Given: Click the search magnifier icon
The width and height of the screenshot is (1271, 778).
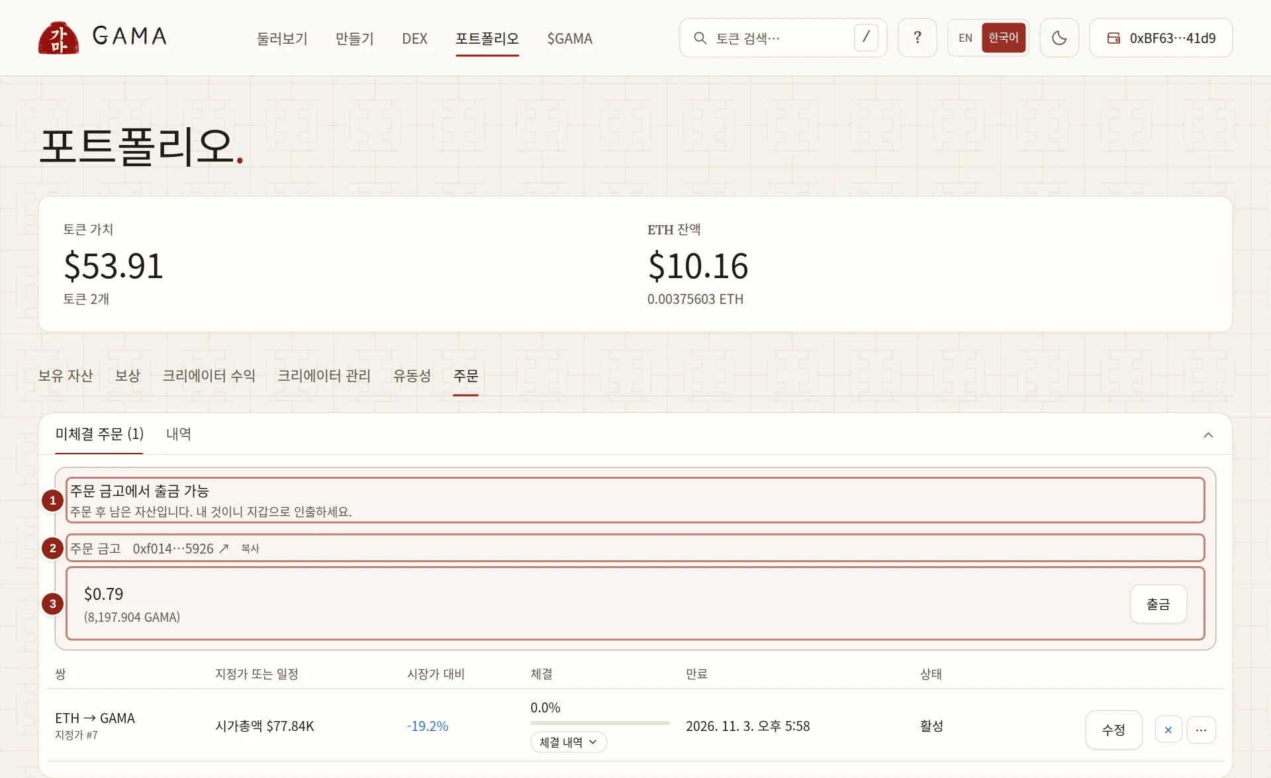Looking at the screenshot, I should (700, 38).
